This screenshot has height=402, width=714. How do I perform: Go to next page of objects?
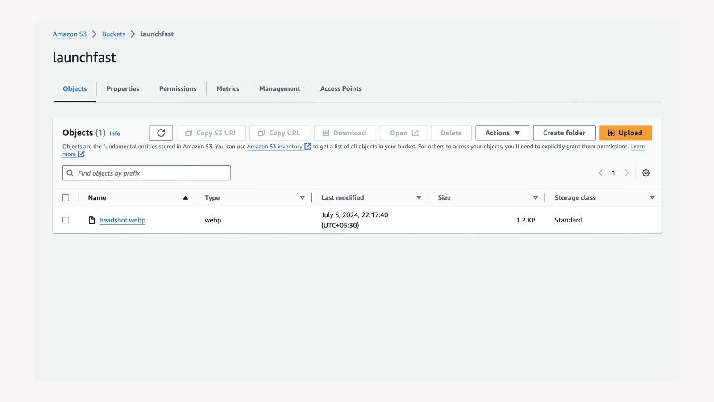point(627,173)
